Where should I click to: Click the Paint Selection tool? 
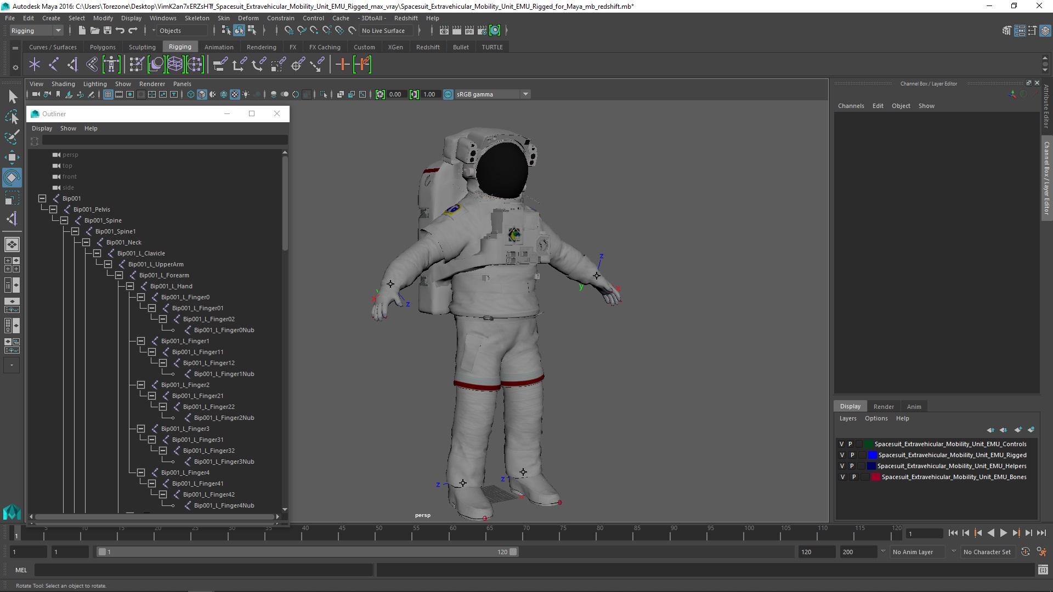[x=12, y=137]
